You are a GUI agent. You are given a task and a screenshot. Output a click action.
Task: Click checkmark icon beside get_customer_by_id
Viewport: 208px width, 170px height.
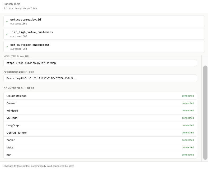coord(7,22)
